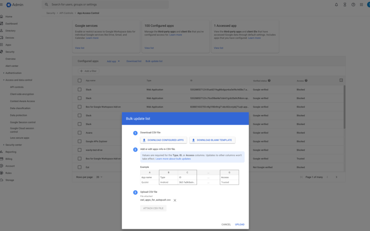Click the Google Admin logo
This screenshot has width=370, height=231.
(15, 5)
